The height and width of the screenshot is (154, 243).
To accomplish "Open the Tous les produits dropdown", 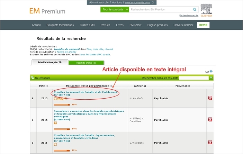I will click(115, 9).
